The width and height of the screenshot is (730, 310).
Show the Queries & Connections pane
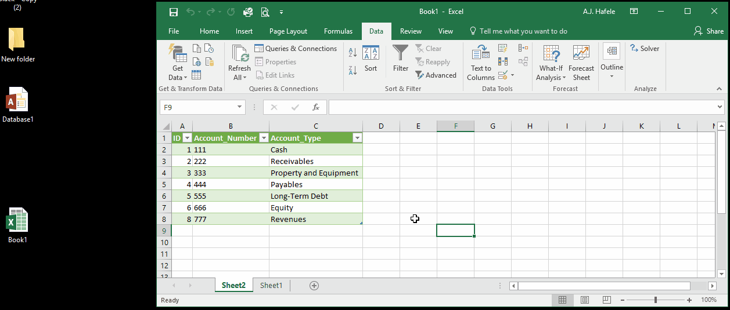tap(296, 49)
